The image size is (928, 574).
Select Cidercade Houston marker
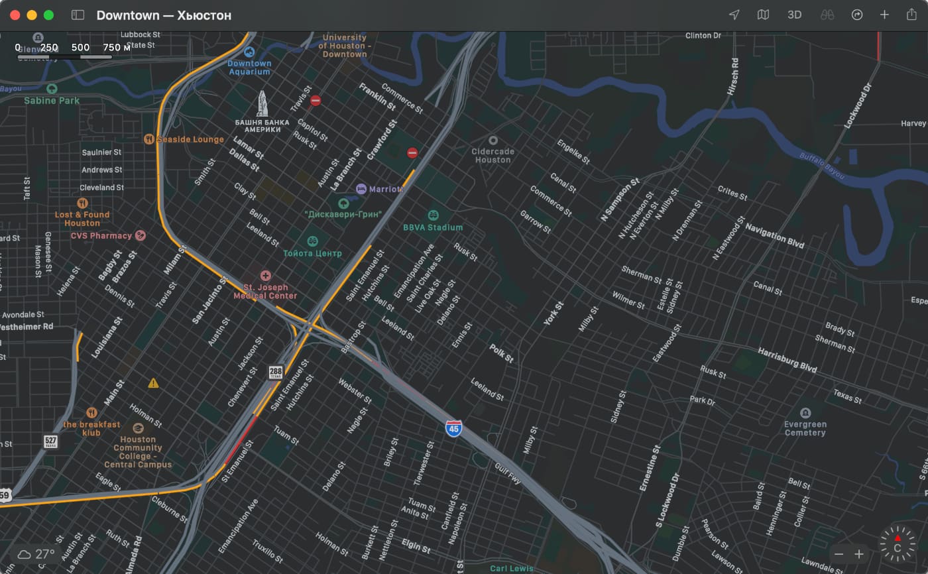point(493,141)
